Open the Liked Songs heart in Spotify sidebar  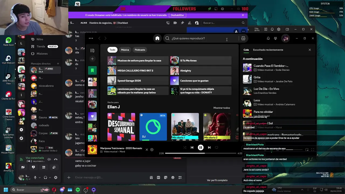92,116
